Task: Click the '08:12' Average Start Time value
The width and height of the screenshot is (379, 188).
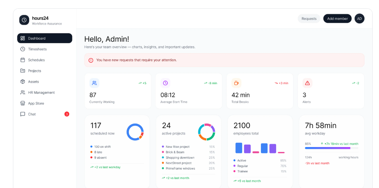Action: [x=168, y=95]
